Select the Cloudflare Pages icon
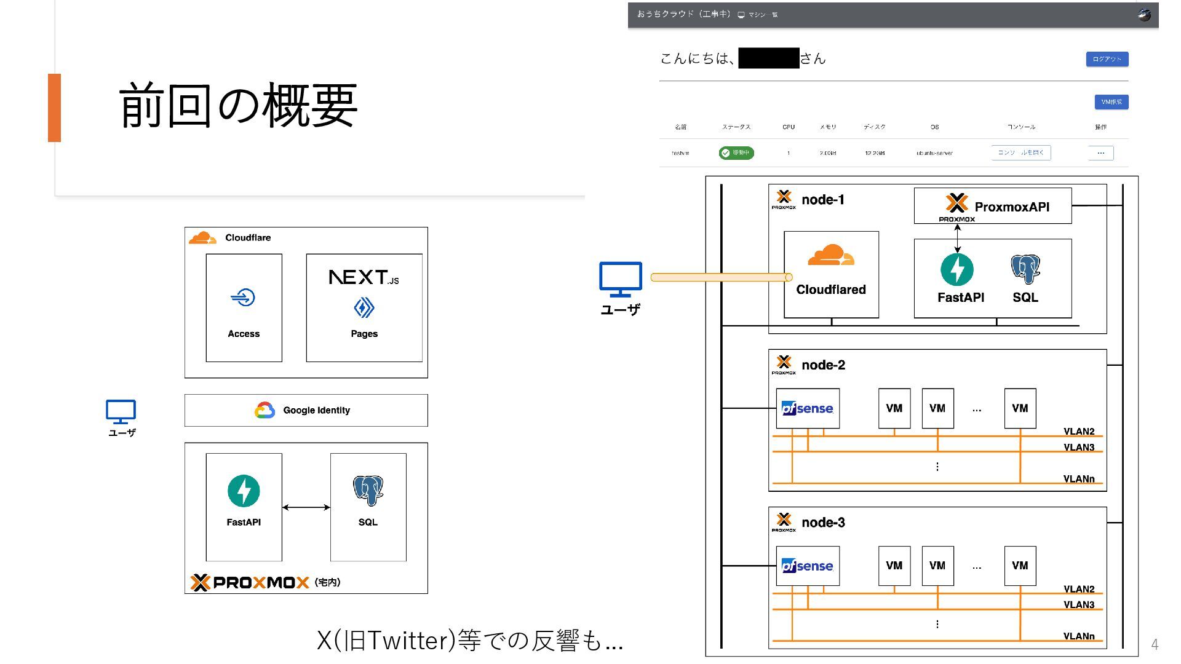Screen dimensions: 1181x664 coord(364,307)
